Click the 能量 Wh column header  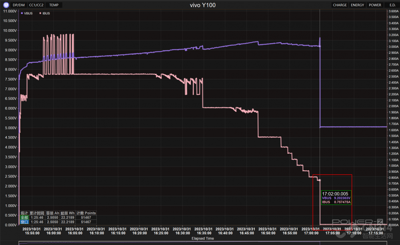(x=68, y=213)
